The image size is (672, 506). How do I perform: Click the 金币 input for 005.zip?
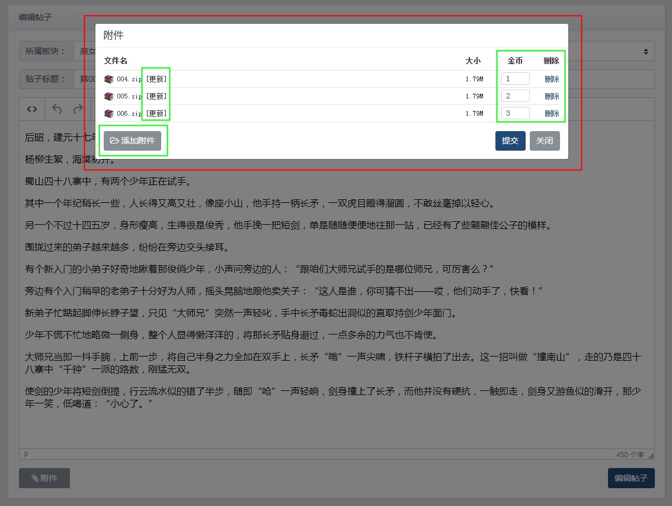[515, 96]
